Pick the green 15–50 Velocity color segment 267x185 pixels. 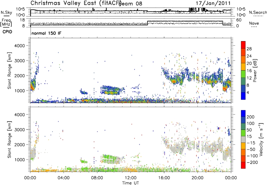243,133
